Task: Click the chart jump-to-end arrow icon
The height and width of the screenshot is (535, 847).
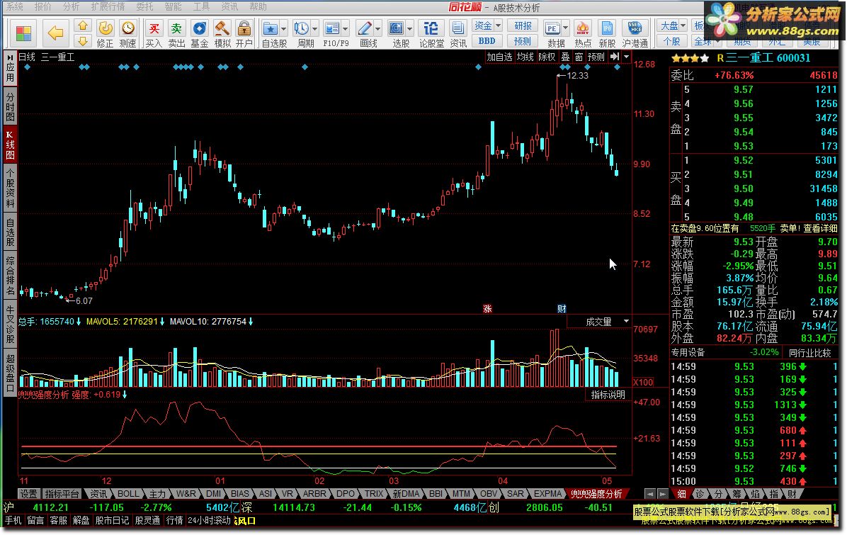Action: 615,56
